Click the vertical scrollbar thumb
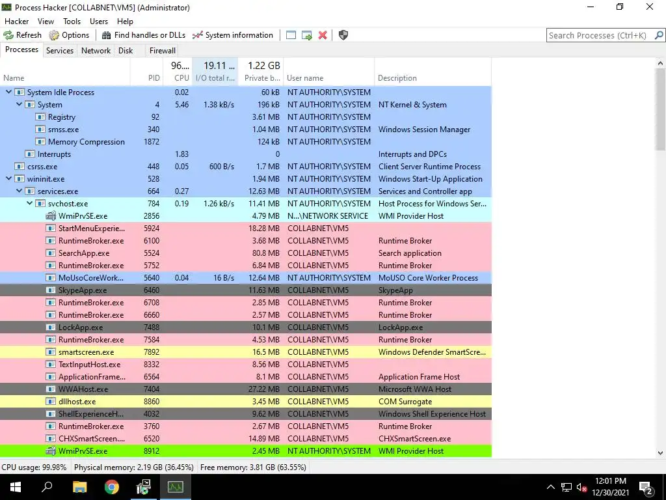This screenshot has width=666, height=500. 660,109
